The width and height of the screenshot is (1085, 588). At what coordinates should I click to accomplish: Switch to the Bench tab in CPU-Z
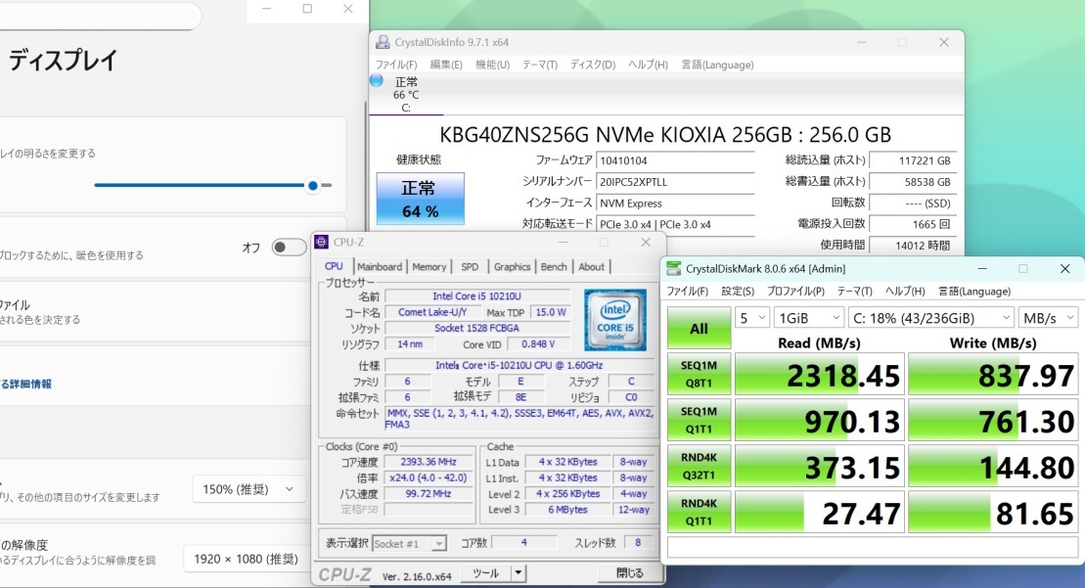pyautogui.click(x=554, y=266)
